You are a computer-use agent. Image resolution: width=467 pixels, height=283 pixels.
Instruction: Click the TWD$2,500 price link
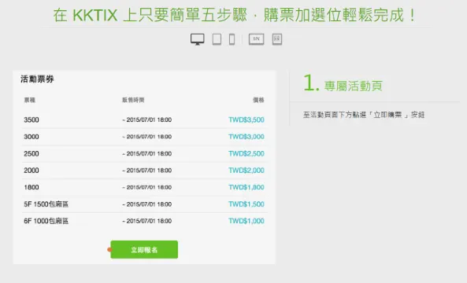coord(246,154)
